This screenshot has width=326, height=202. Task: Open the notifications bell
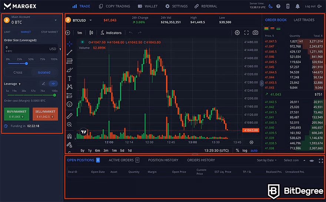coord(297,6)
